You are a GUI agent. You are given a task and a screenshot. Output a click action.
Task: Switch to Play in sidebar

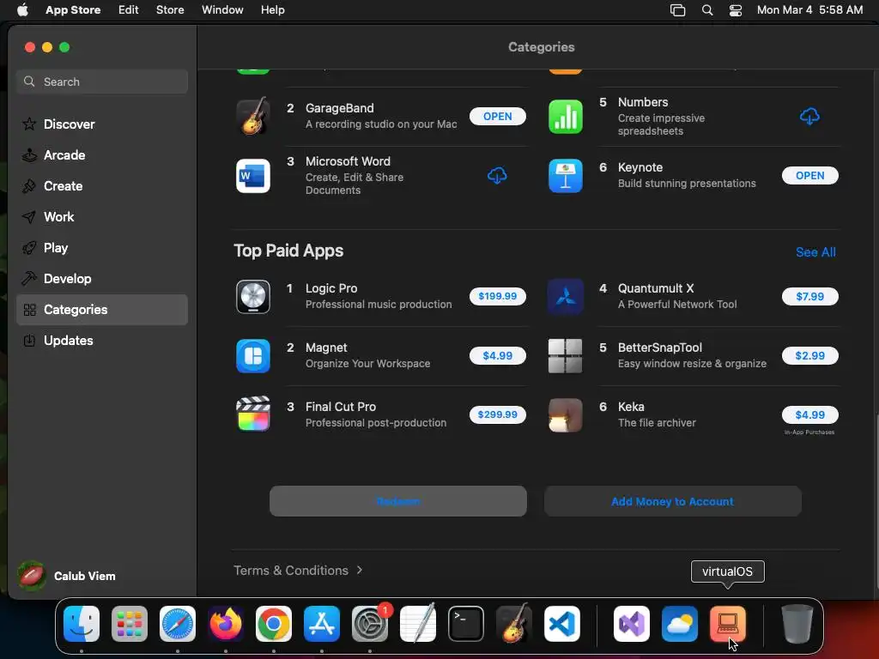pos(102,248)
